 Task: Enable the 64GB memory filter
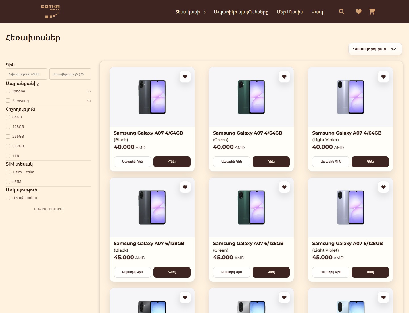(x=8, y=117)
